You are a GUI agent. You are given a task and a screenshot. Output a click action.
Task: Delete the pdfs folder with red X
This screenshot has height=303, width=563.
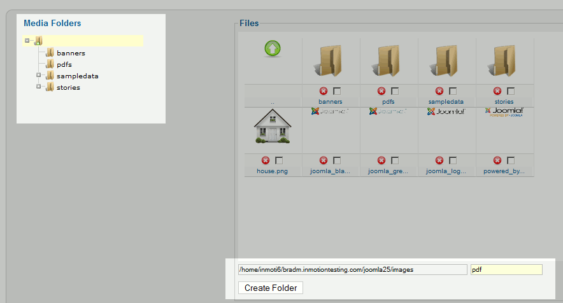tap(381, 91)
